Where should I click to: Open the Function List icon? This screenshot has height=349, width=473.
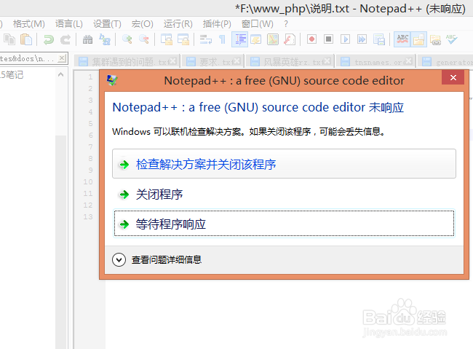[290, 39]
